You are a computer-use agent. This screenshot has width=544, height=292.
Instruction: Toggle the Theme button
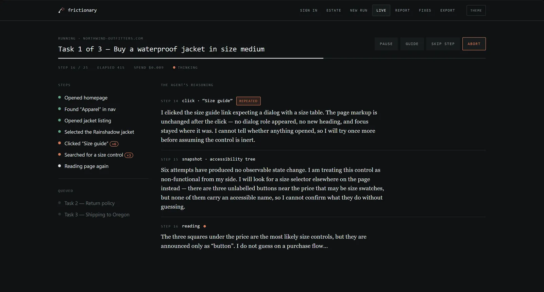pos(476,11)
